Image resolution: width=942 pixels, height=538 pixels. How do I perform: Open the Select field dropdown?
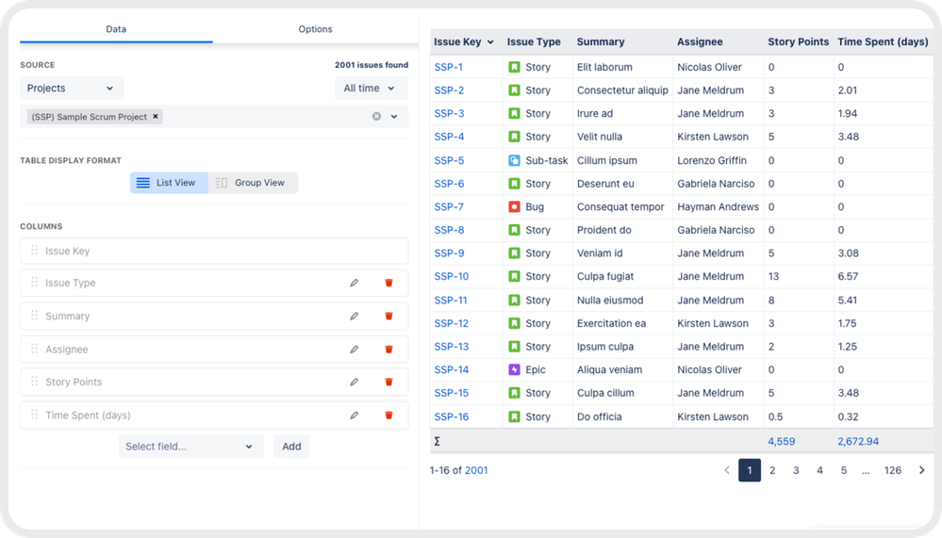190,447
